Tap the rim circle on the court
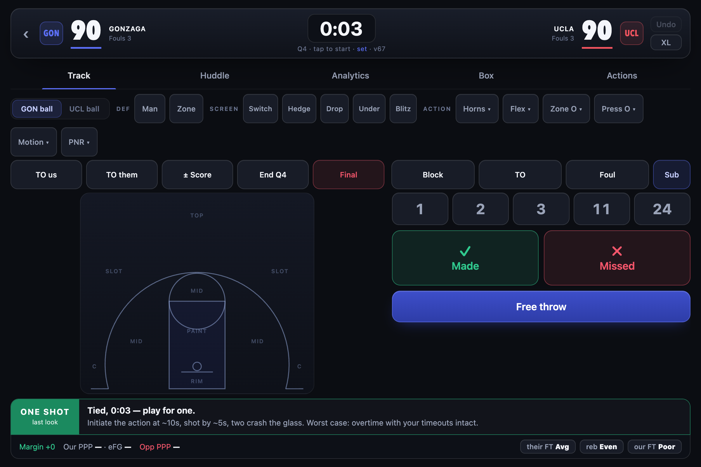The width and height of the screenshot is (701, 467). (197, 366)
